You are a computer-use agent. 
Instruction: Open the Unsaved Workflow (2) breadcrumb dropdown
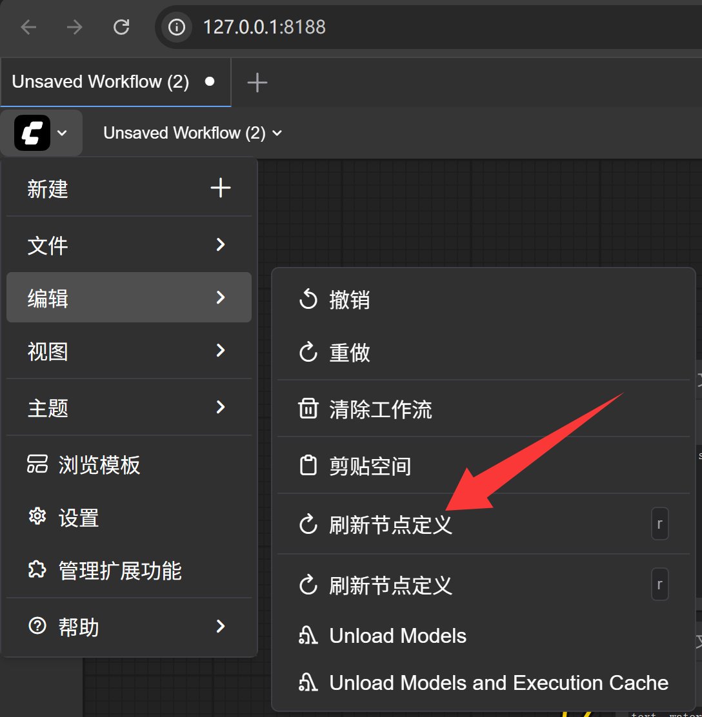click(x=192, y=133)
